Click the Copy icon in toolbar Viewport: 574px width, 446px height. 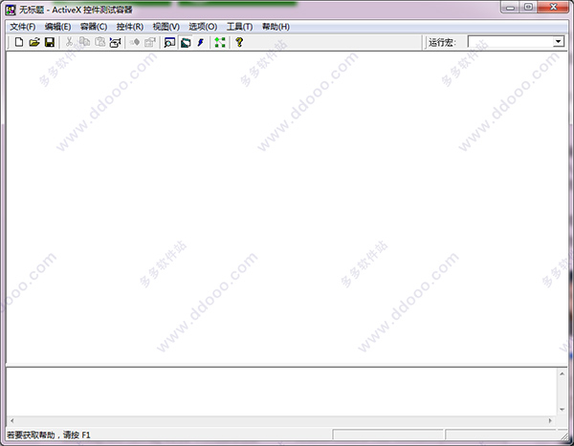coord(84,42)
